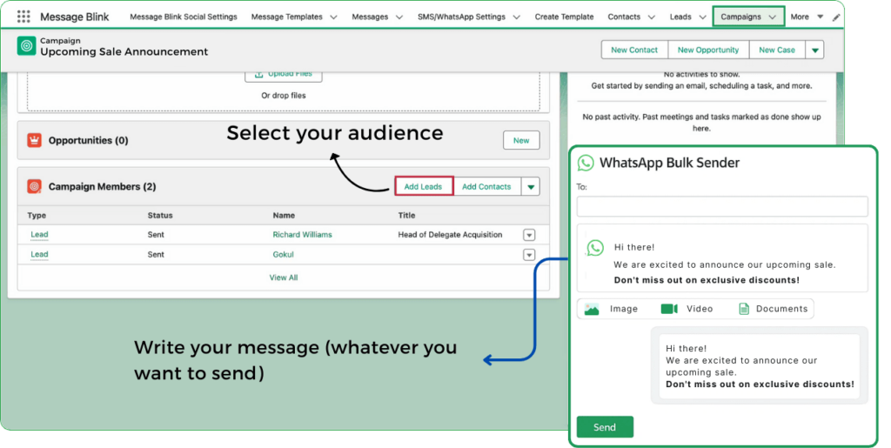Click the Add Leads button
Image resolution: width=891 pixels, height=448 pixels.
[x=423, y=186]
